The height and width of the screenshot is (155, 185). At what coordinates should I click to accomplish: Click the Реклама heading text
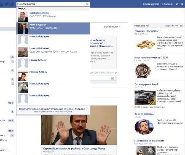point(139,26)
